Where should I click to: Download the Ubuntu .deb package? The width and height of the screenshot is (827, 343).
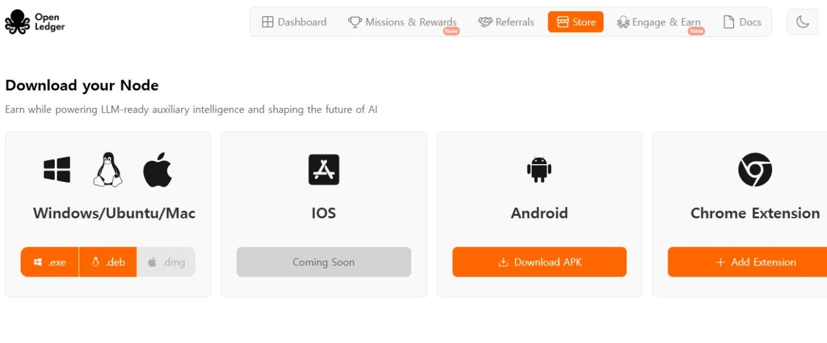coord(108,262)
